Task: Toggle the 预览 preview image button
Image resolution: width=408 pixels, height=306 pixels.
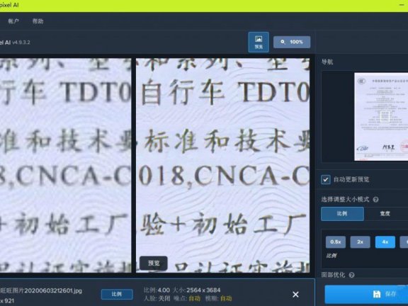Action: (x=259, y=42)
